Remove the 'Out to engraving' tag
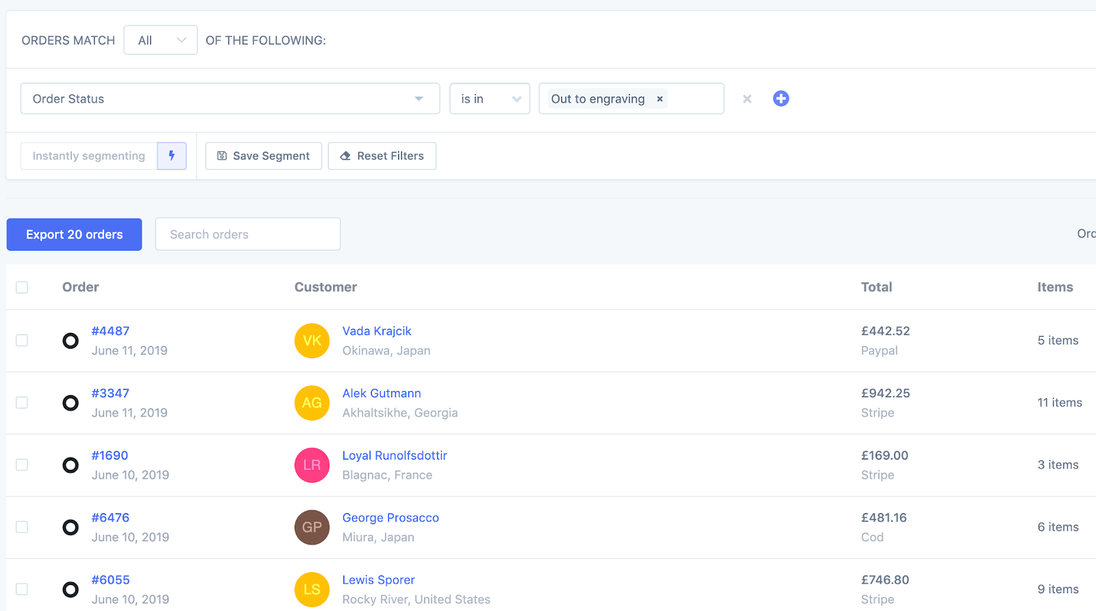 tap(660, 99)
